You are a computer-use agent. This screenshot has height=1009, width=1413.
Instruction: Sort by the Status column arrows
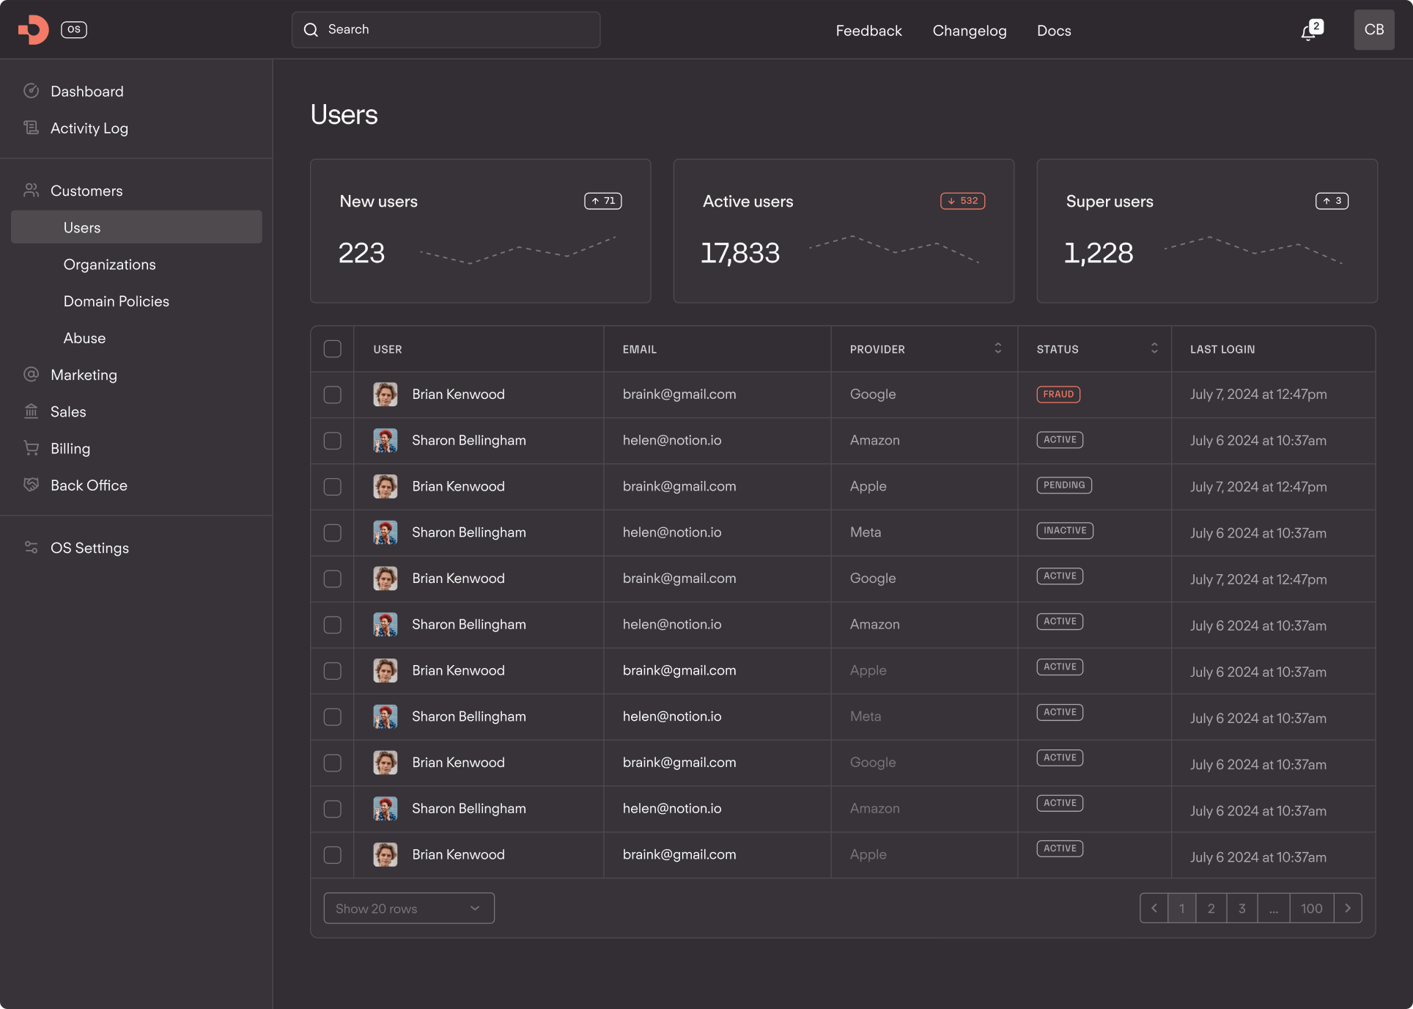pyautogui.click(x=1154, y=348)
